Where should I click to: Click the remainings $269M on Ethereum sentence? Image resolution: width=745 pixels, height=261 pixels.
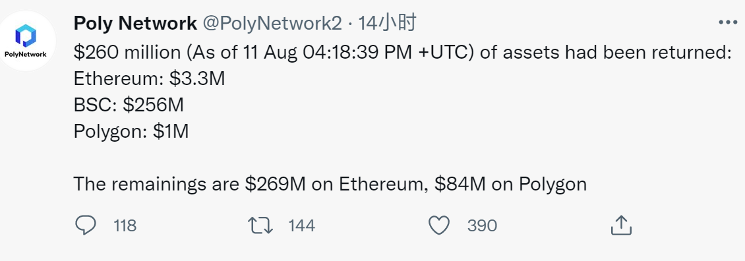pos(330,184)
